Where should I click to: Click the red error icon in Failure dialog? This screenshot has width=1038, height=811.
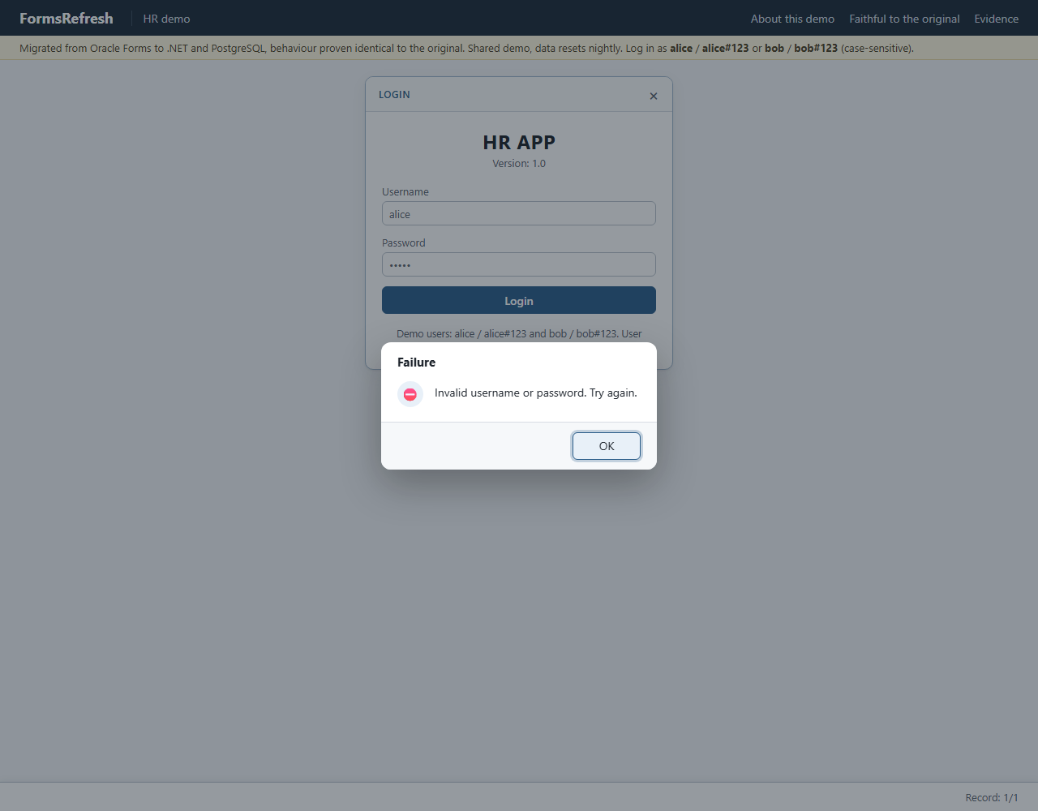pyautogui.click(x=410, y=394)
